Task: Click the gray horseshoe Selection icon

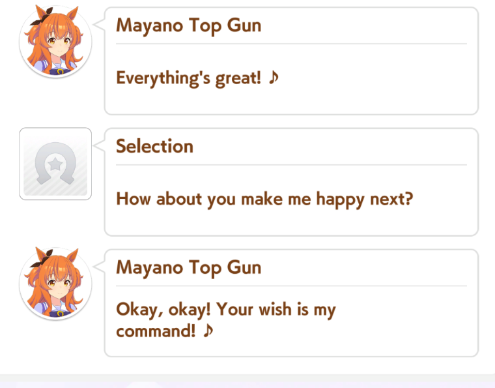Action: click(x=55, y=164)
